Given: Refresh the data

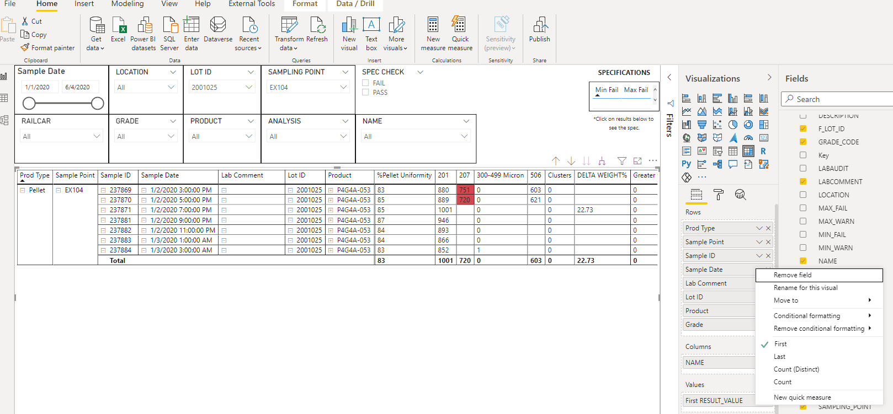Looking at the screenshot, I should coord(317,30).
